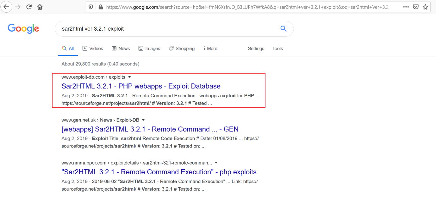Click the padlock site security icon
Image resolution: width=436 pixels, height=198 pixels.
pos(101,7)
